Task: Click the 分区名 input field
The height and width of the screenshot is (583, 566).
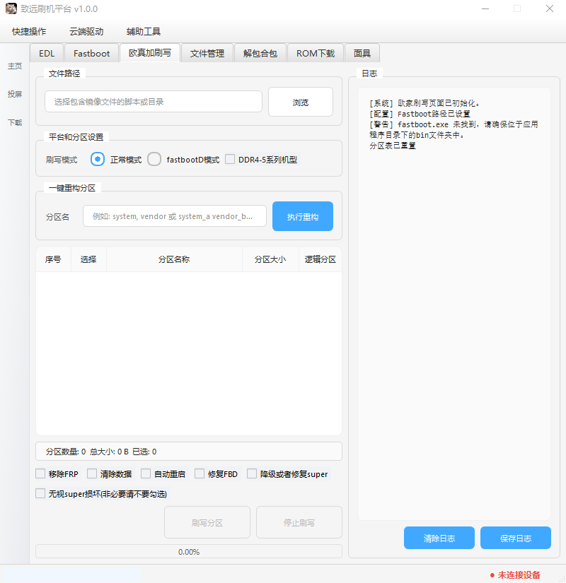Action: tap(174, 216)
